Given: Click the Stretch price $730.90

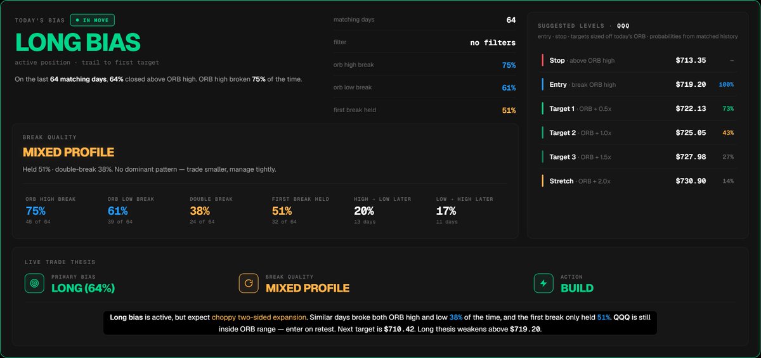Looking at the screenshot, I should (691, 181).
